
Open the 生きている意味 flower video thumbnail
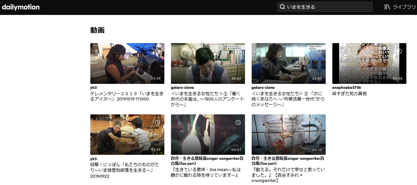tap(208, 135)
